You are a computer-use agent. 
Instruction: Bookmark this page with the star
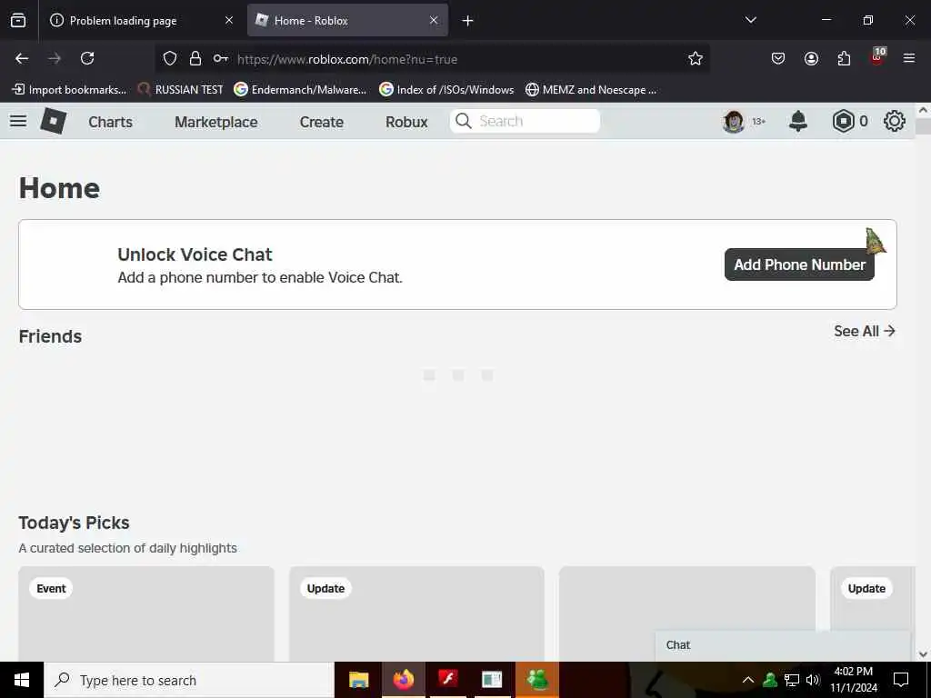click(x=696, y=58)
